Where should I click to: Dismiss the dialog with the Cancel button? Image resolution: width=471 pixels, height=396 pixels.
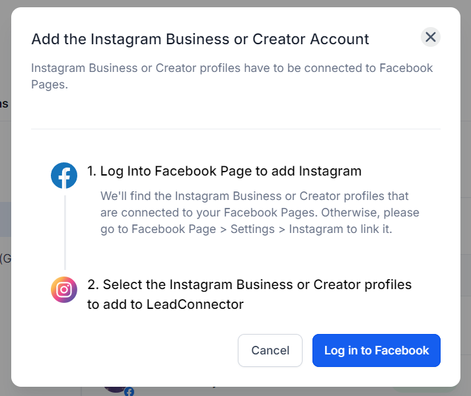(x=270, y=350)
